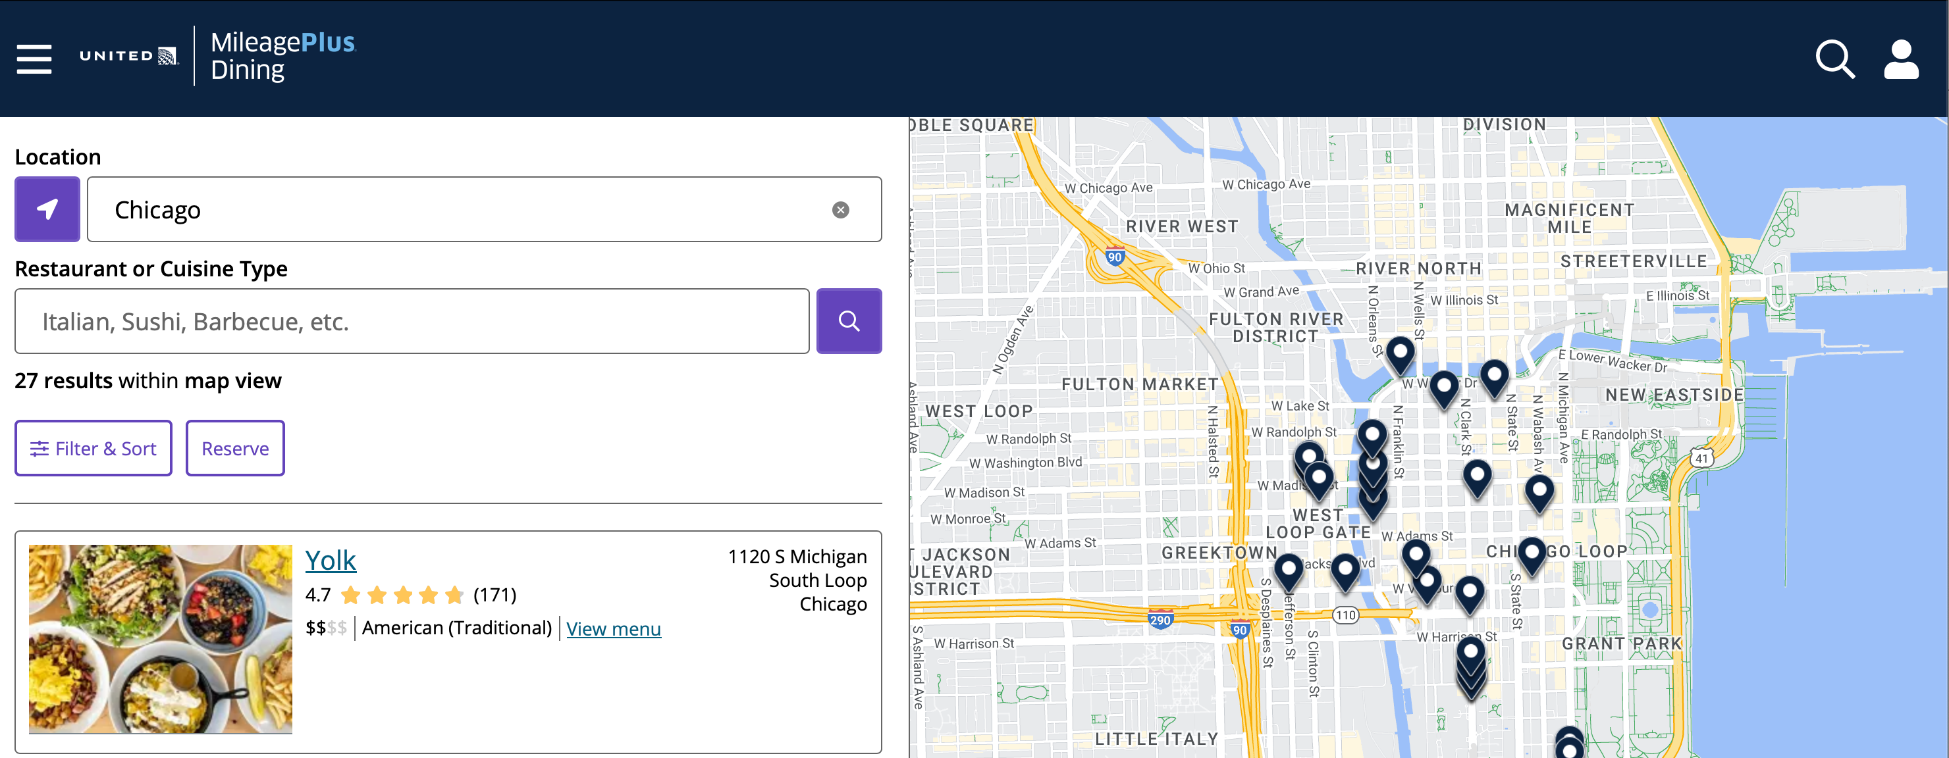Open the Yolk restaurant page
This screenshot has width=1949, height=758.
coord(331,560)
